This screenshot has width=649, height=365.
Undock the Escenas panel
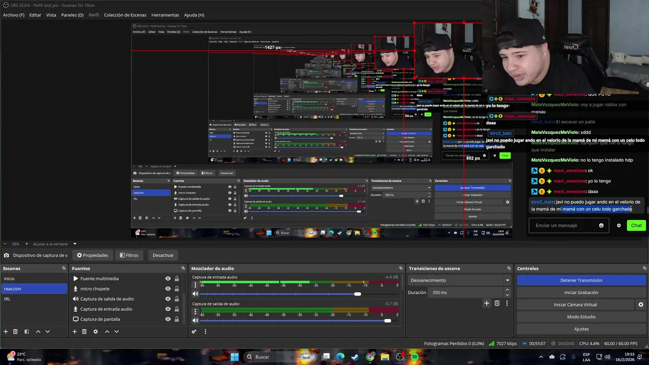coord(64,268)
